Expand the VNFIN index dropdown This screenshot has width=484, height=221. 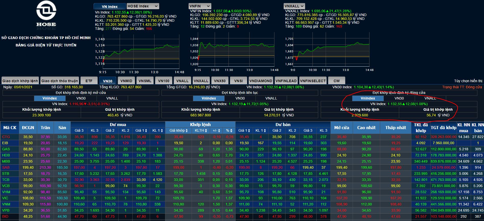(200, 6)
